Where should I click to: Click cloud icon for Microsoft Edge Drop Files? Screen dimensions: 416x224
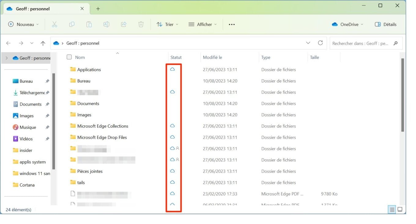(x=173, y=137)
